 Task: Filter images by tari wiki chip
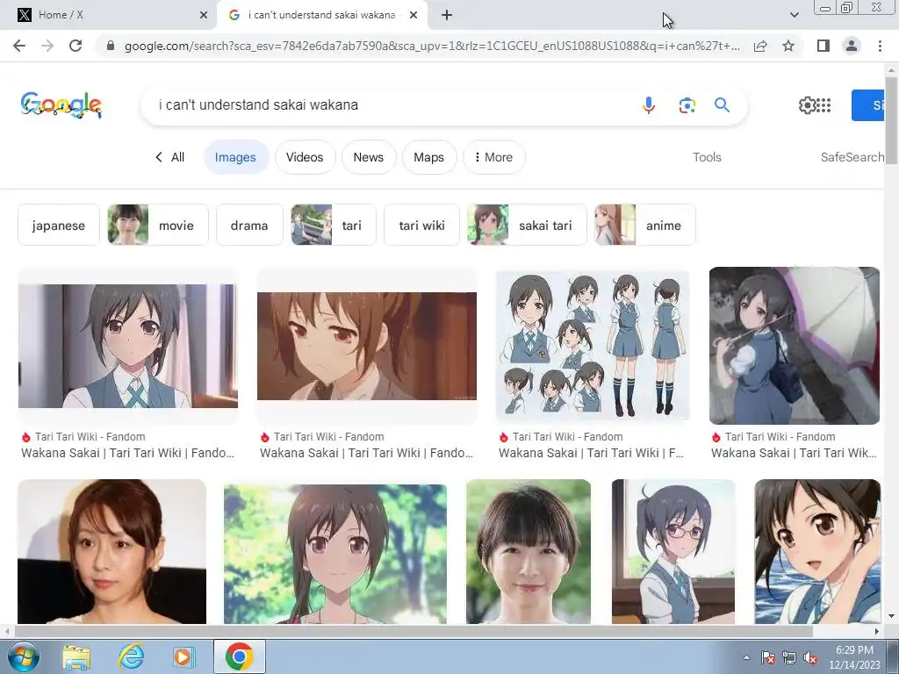click(422, 226)
